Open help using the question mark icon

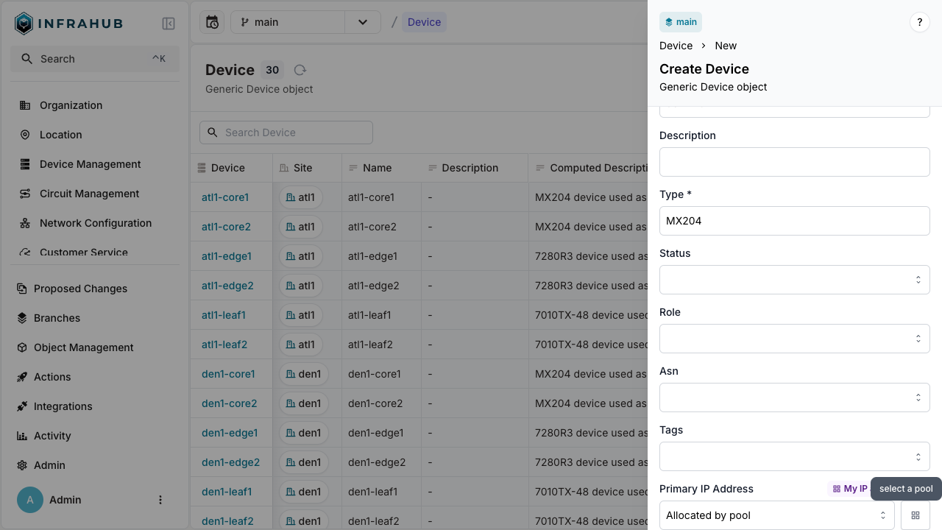coord(919,22)
